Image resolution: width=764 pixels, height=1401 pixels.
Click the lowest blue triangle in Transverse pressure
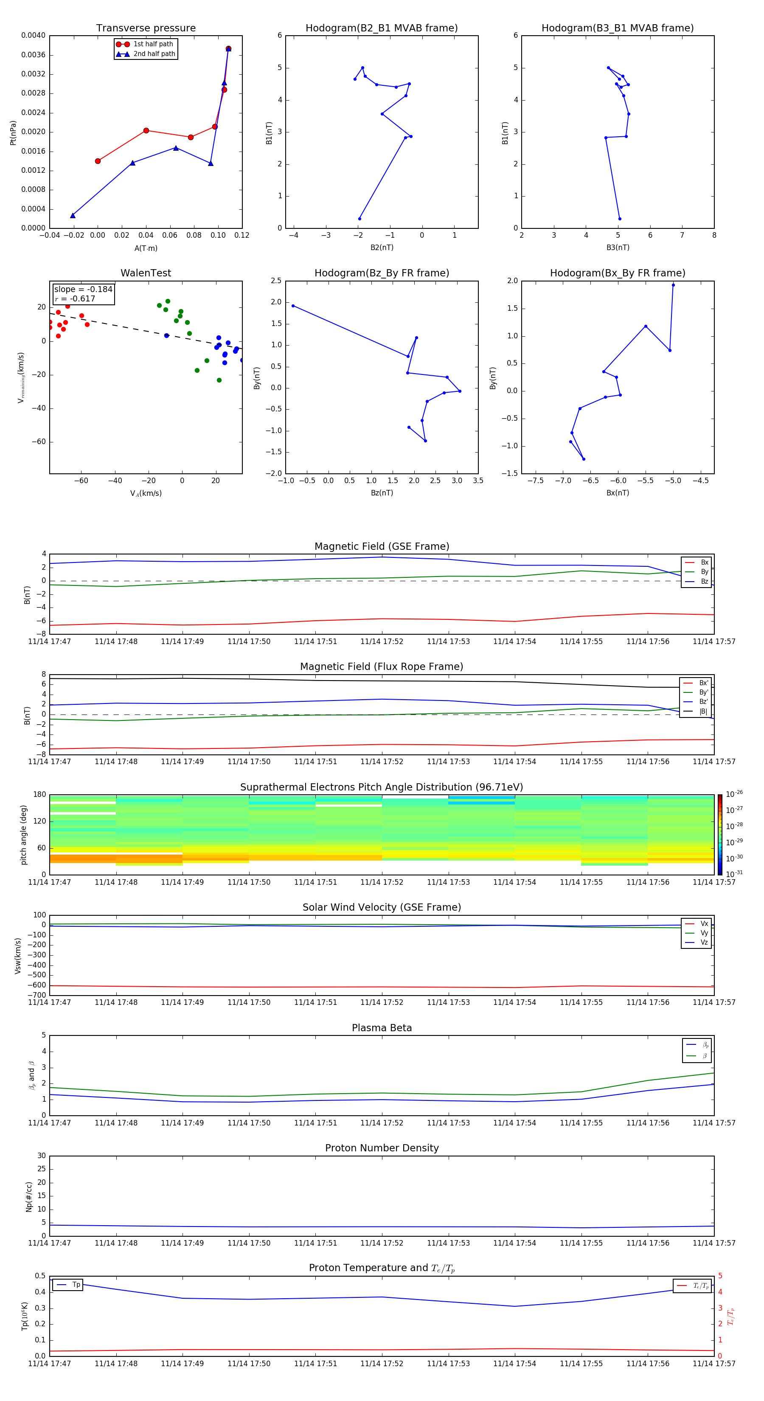point(73,215)
